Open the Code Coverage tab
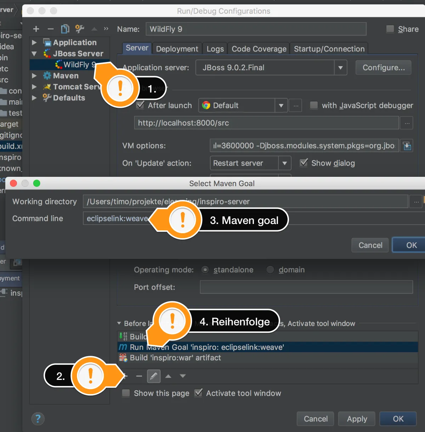 tap(259, 49)
